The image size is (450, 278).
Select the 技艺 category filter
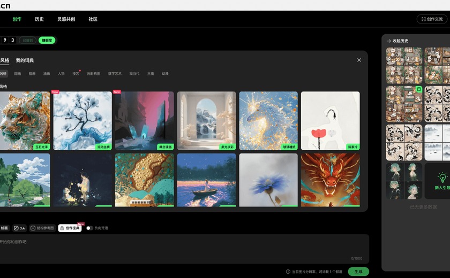pyautogui.click(x=76, y=74)
